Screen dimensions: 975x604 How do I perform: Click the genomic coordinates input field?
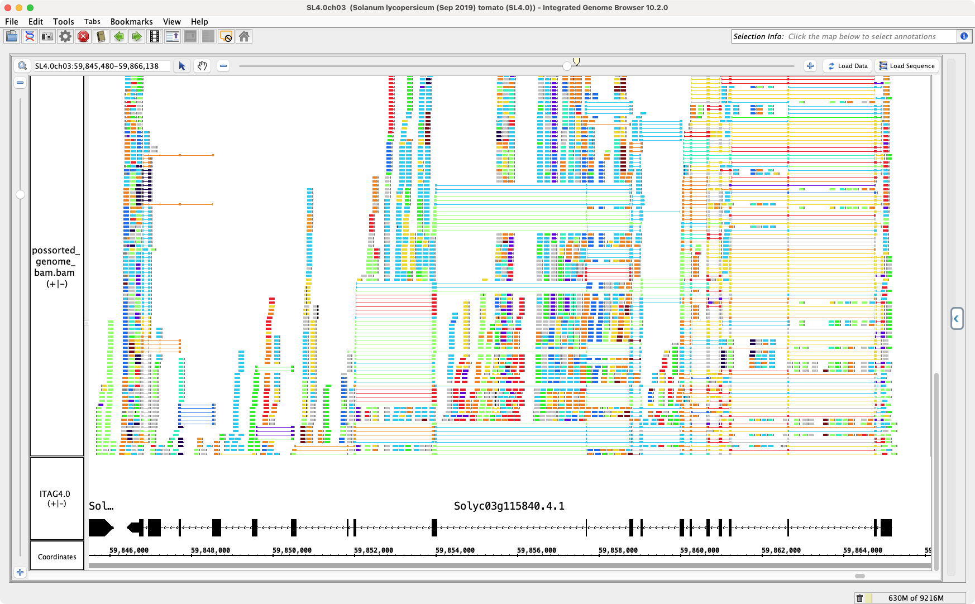pos(101,66)
